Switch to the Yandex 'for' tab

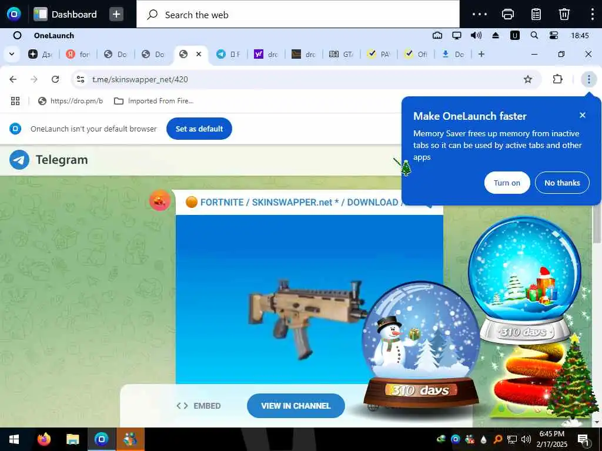click(78, 55)
